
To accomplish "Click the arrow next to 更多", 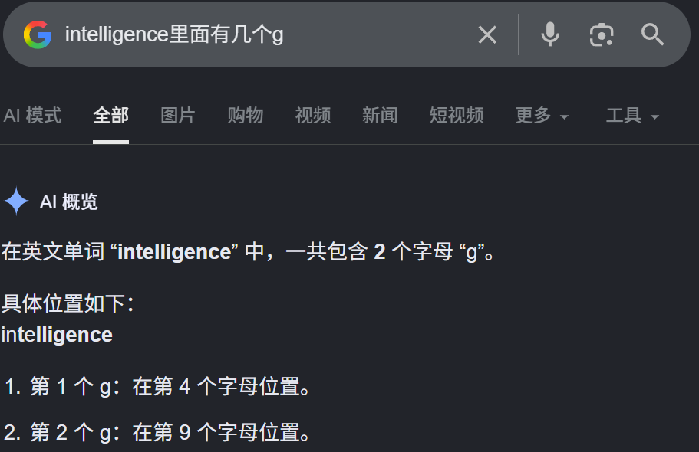I will 564,117.
